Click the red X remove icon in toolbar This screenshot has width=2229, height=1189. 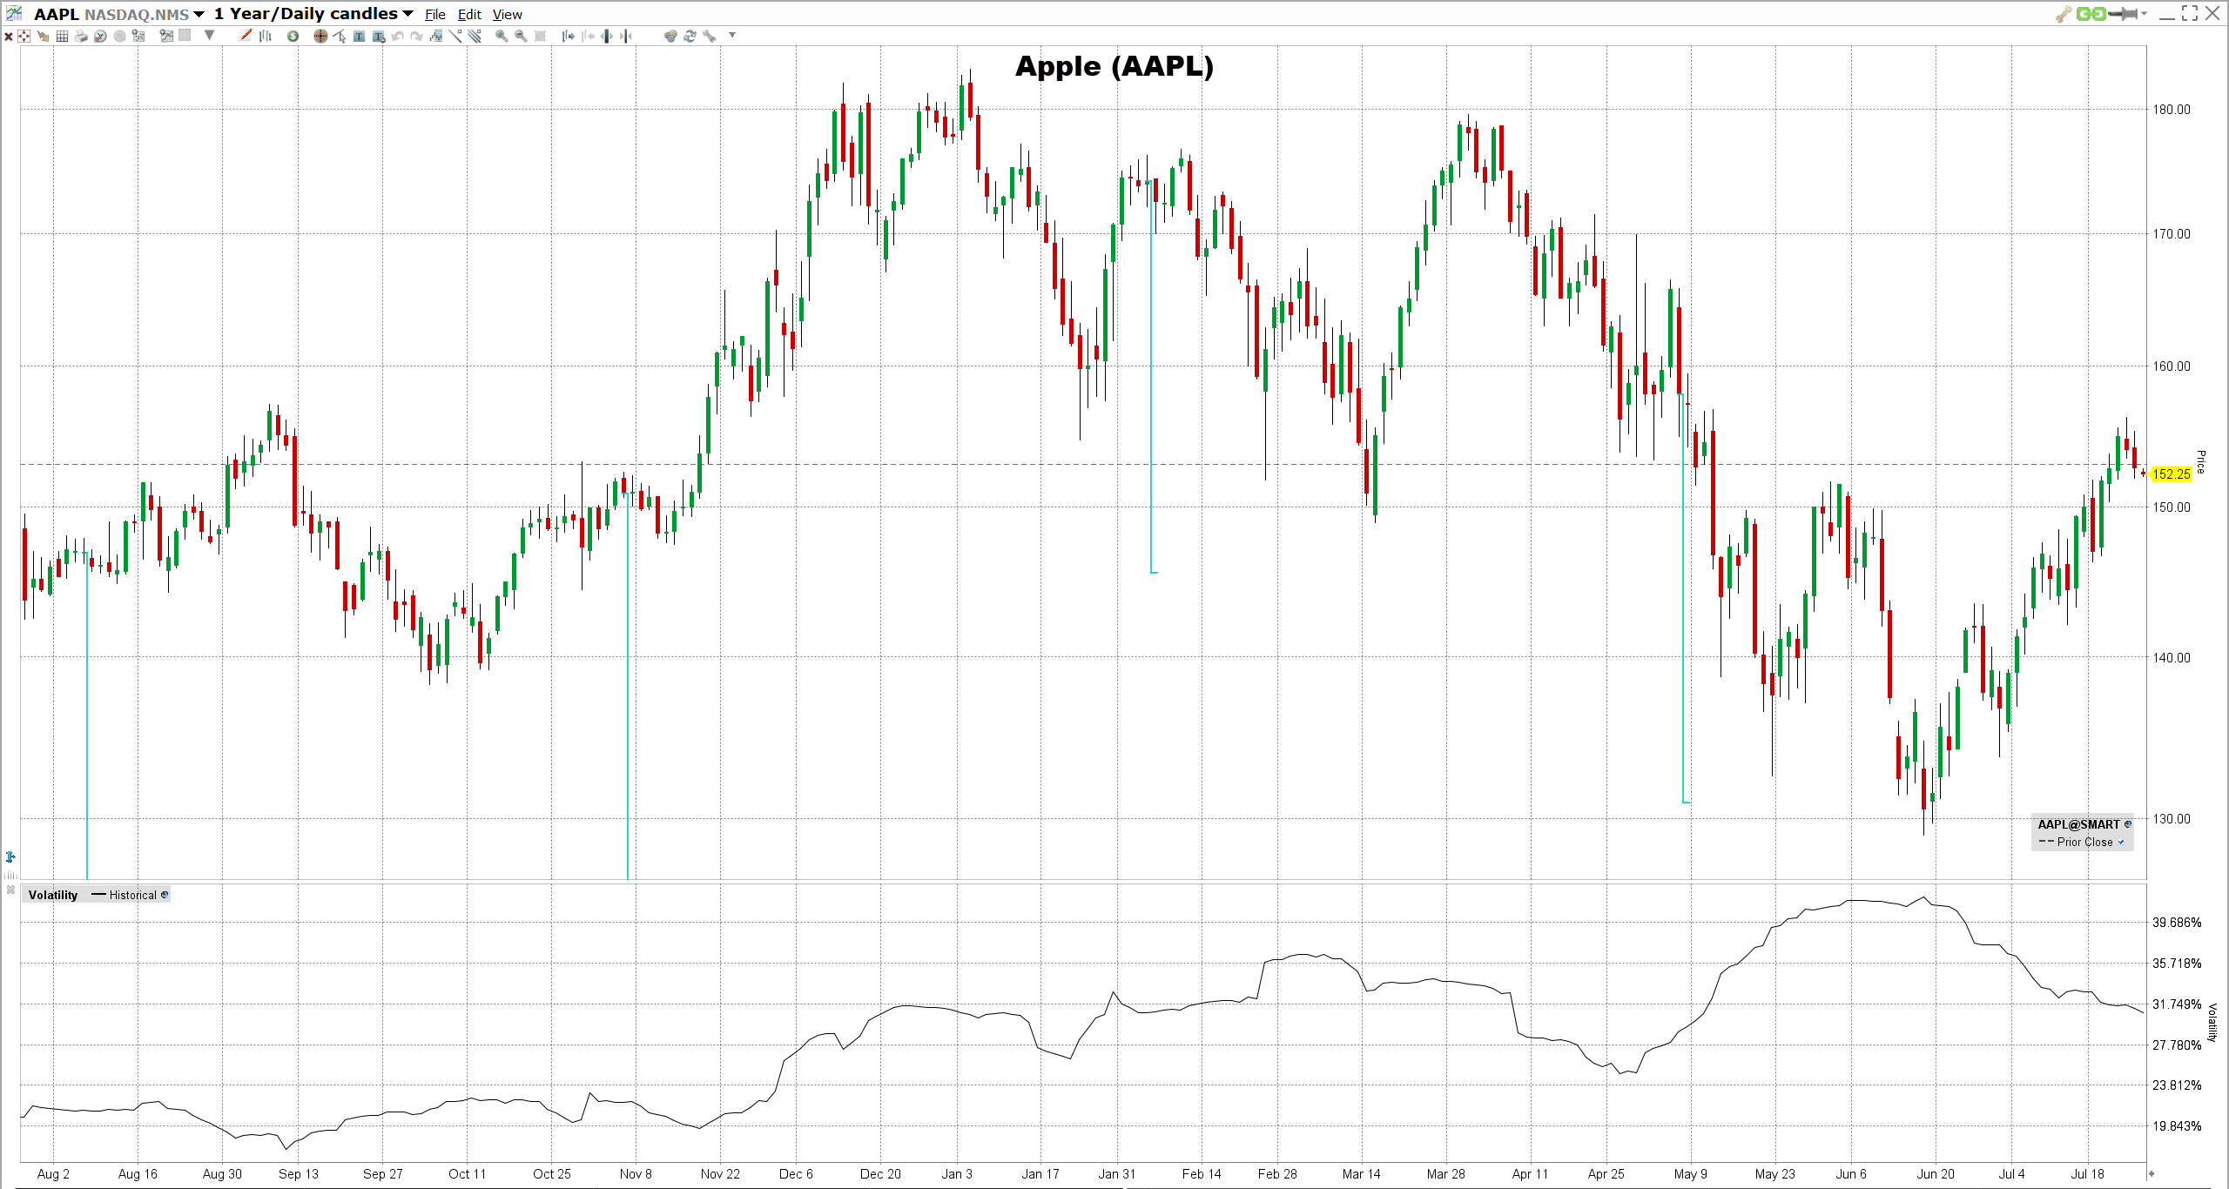pyautogui.click(x=9, y=36)
